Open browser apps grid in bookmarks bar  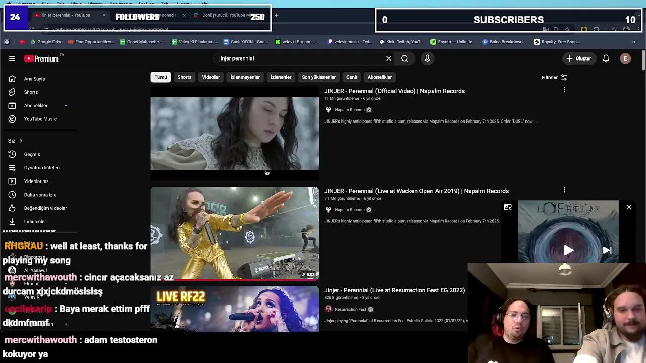[x=7, y=42]
